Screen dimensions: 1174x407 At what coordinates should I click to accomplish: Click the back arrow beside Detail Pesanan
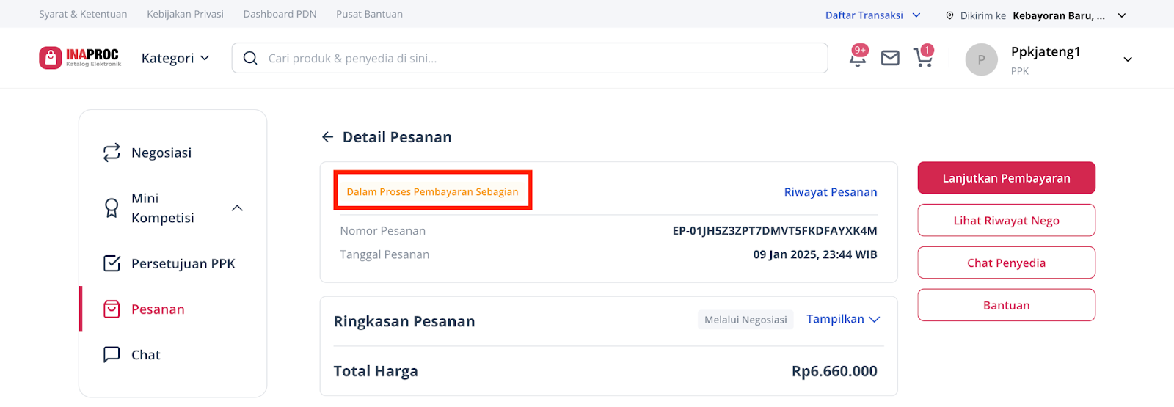tap(327, 137)
